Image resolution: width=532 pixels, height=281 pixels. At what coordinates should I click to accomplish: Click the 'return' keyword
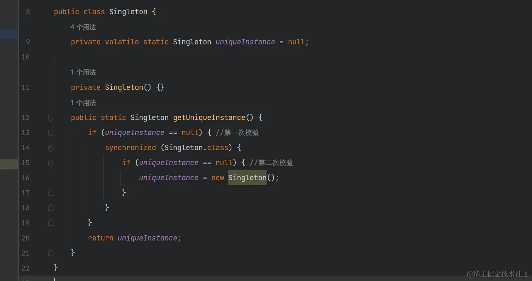[x=101, y=238]
